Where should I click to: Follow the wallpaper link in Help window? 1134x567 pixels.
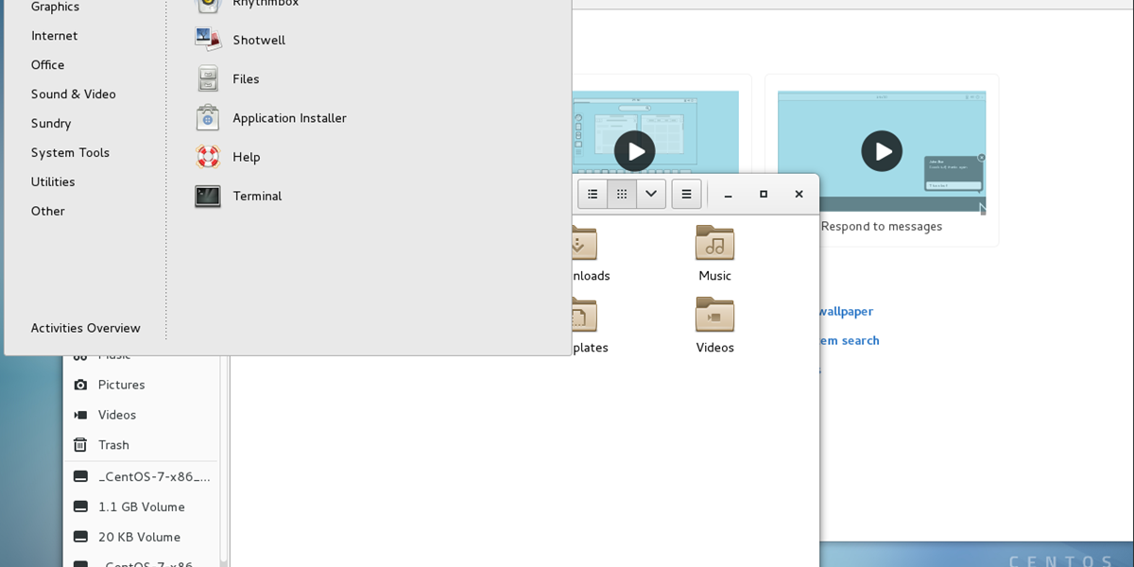846,312
